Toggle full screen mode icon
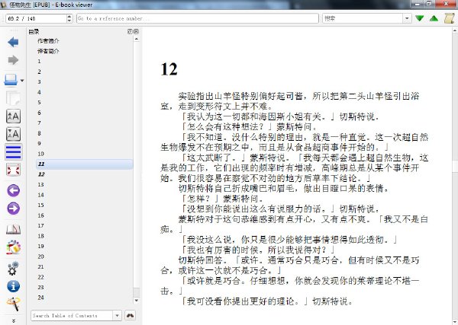The height and width of the screenshot is (325, 458). [x=13, y=170]
